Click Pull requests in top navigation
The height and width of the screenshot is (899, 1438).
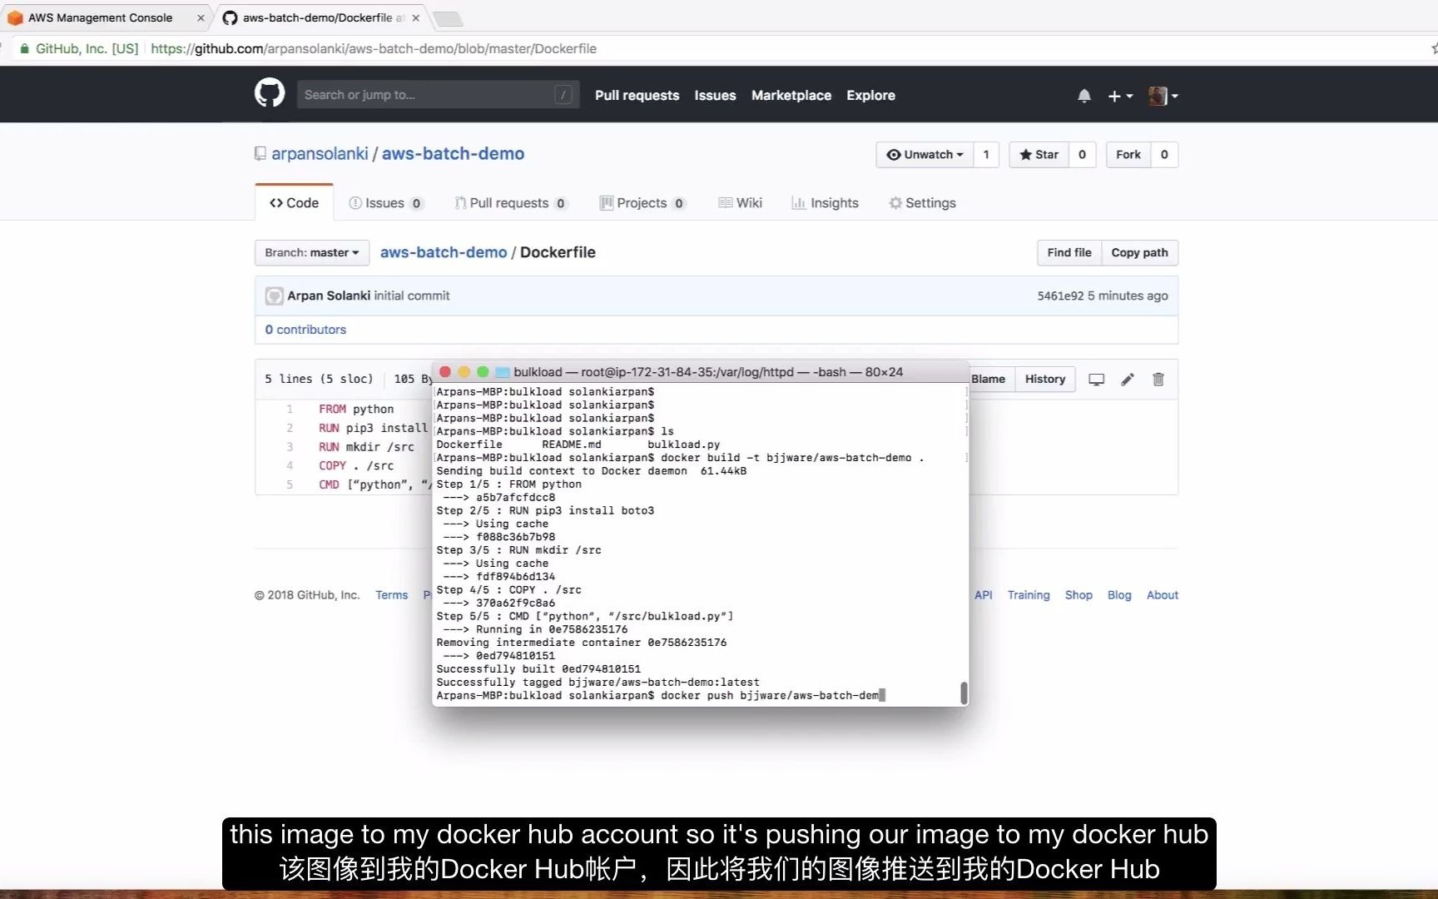[637, 96]
